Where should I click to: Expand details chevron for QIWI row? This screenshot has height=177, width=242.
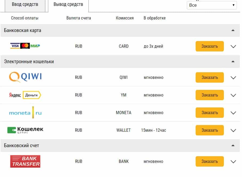point(233,78)
